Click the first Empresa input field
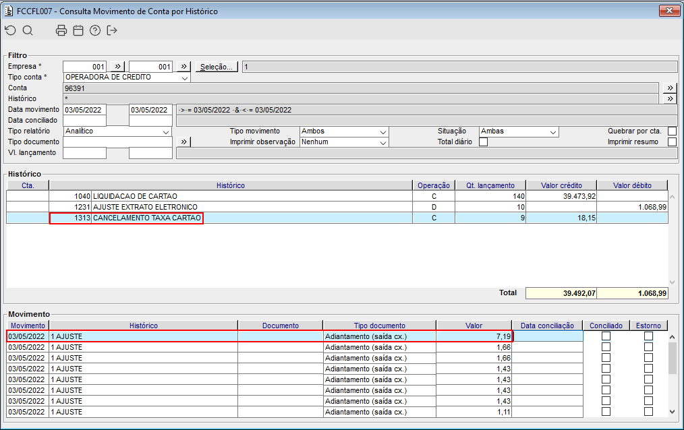This screenshot has width=684, height=430. (84, 66)
